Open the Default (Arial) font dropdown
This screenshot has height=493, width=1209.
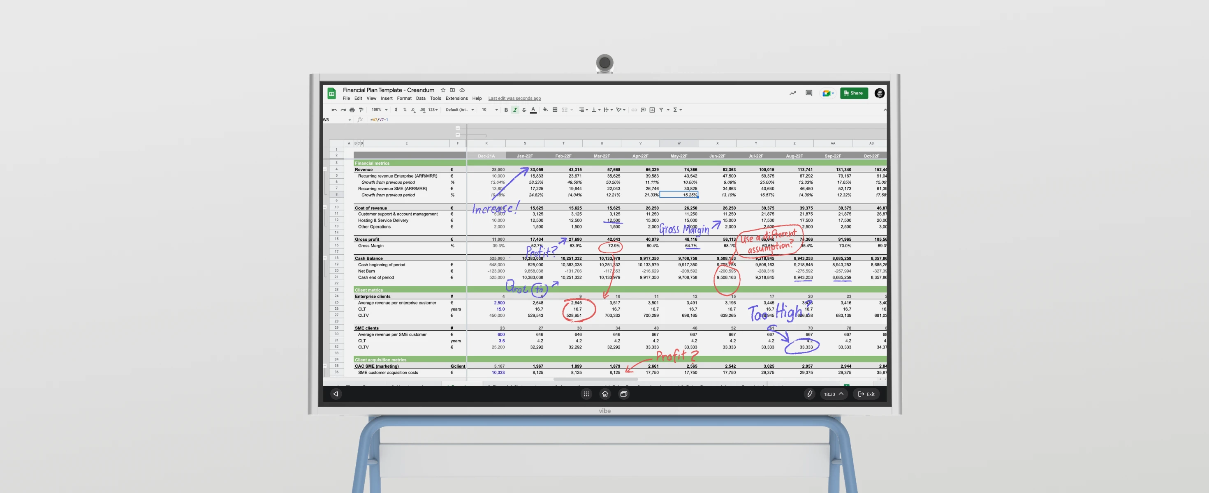point(459,110)
